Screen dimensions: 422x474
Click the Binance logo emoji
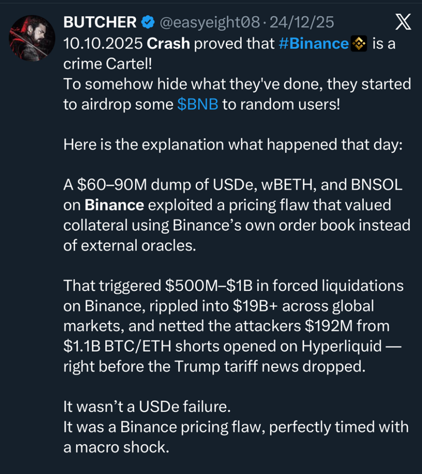click(359, 44)
